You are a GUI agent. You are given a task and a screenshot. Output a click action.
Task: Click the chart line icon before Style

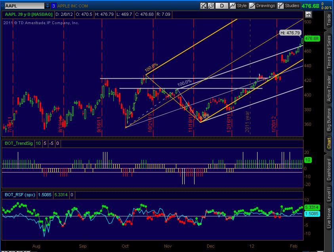pyautogui.click(x=233, y=6)
